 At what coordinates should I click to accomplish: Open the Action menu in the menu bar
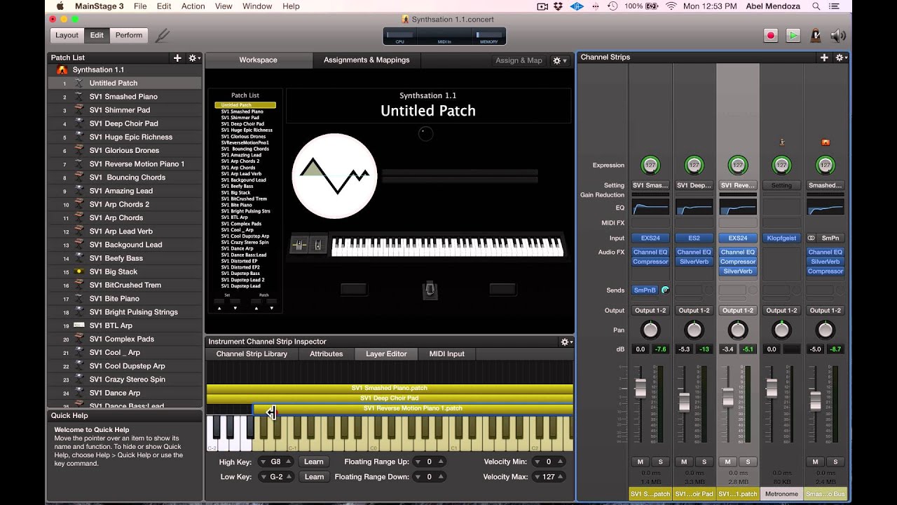click(x=193, y=6)
